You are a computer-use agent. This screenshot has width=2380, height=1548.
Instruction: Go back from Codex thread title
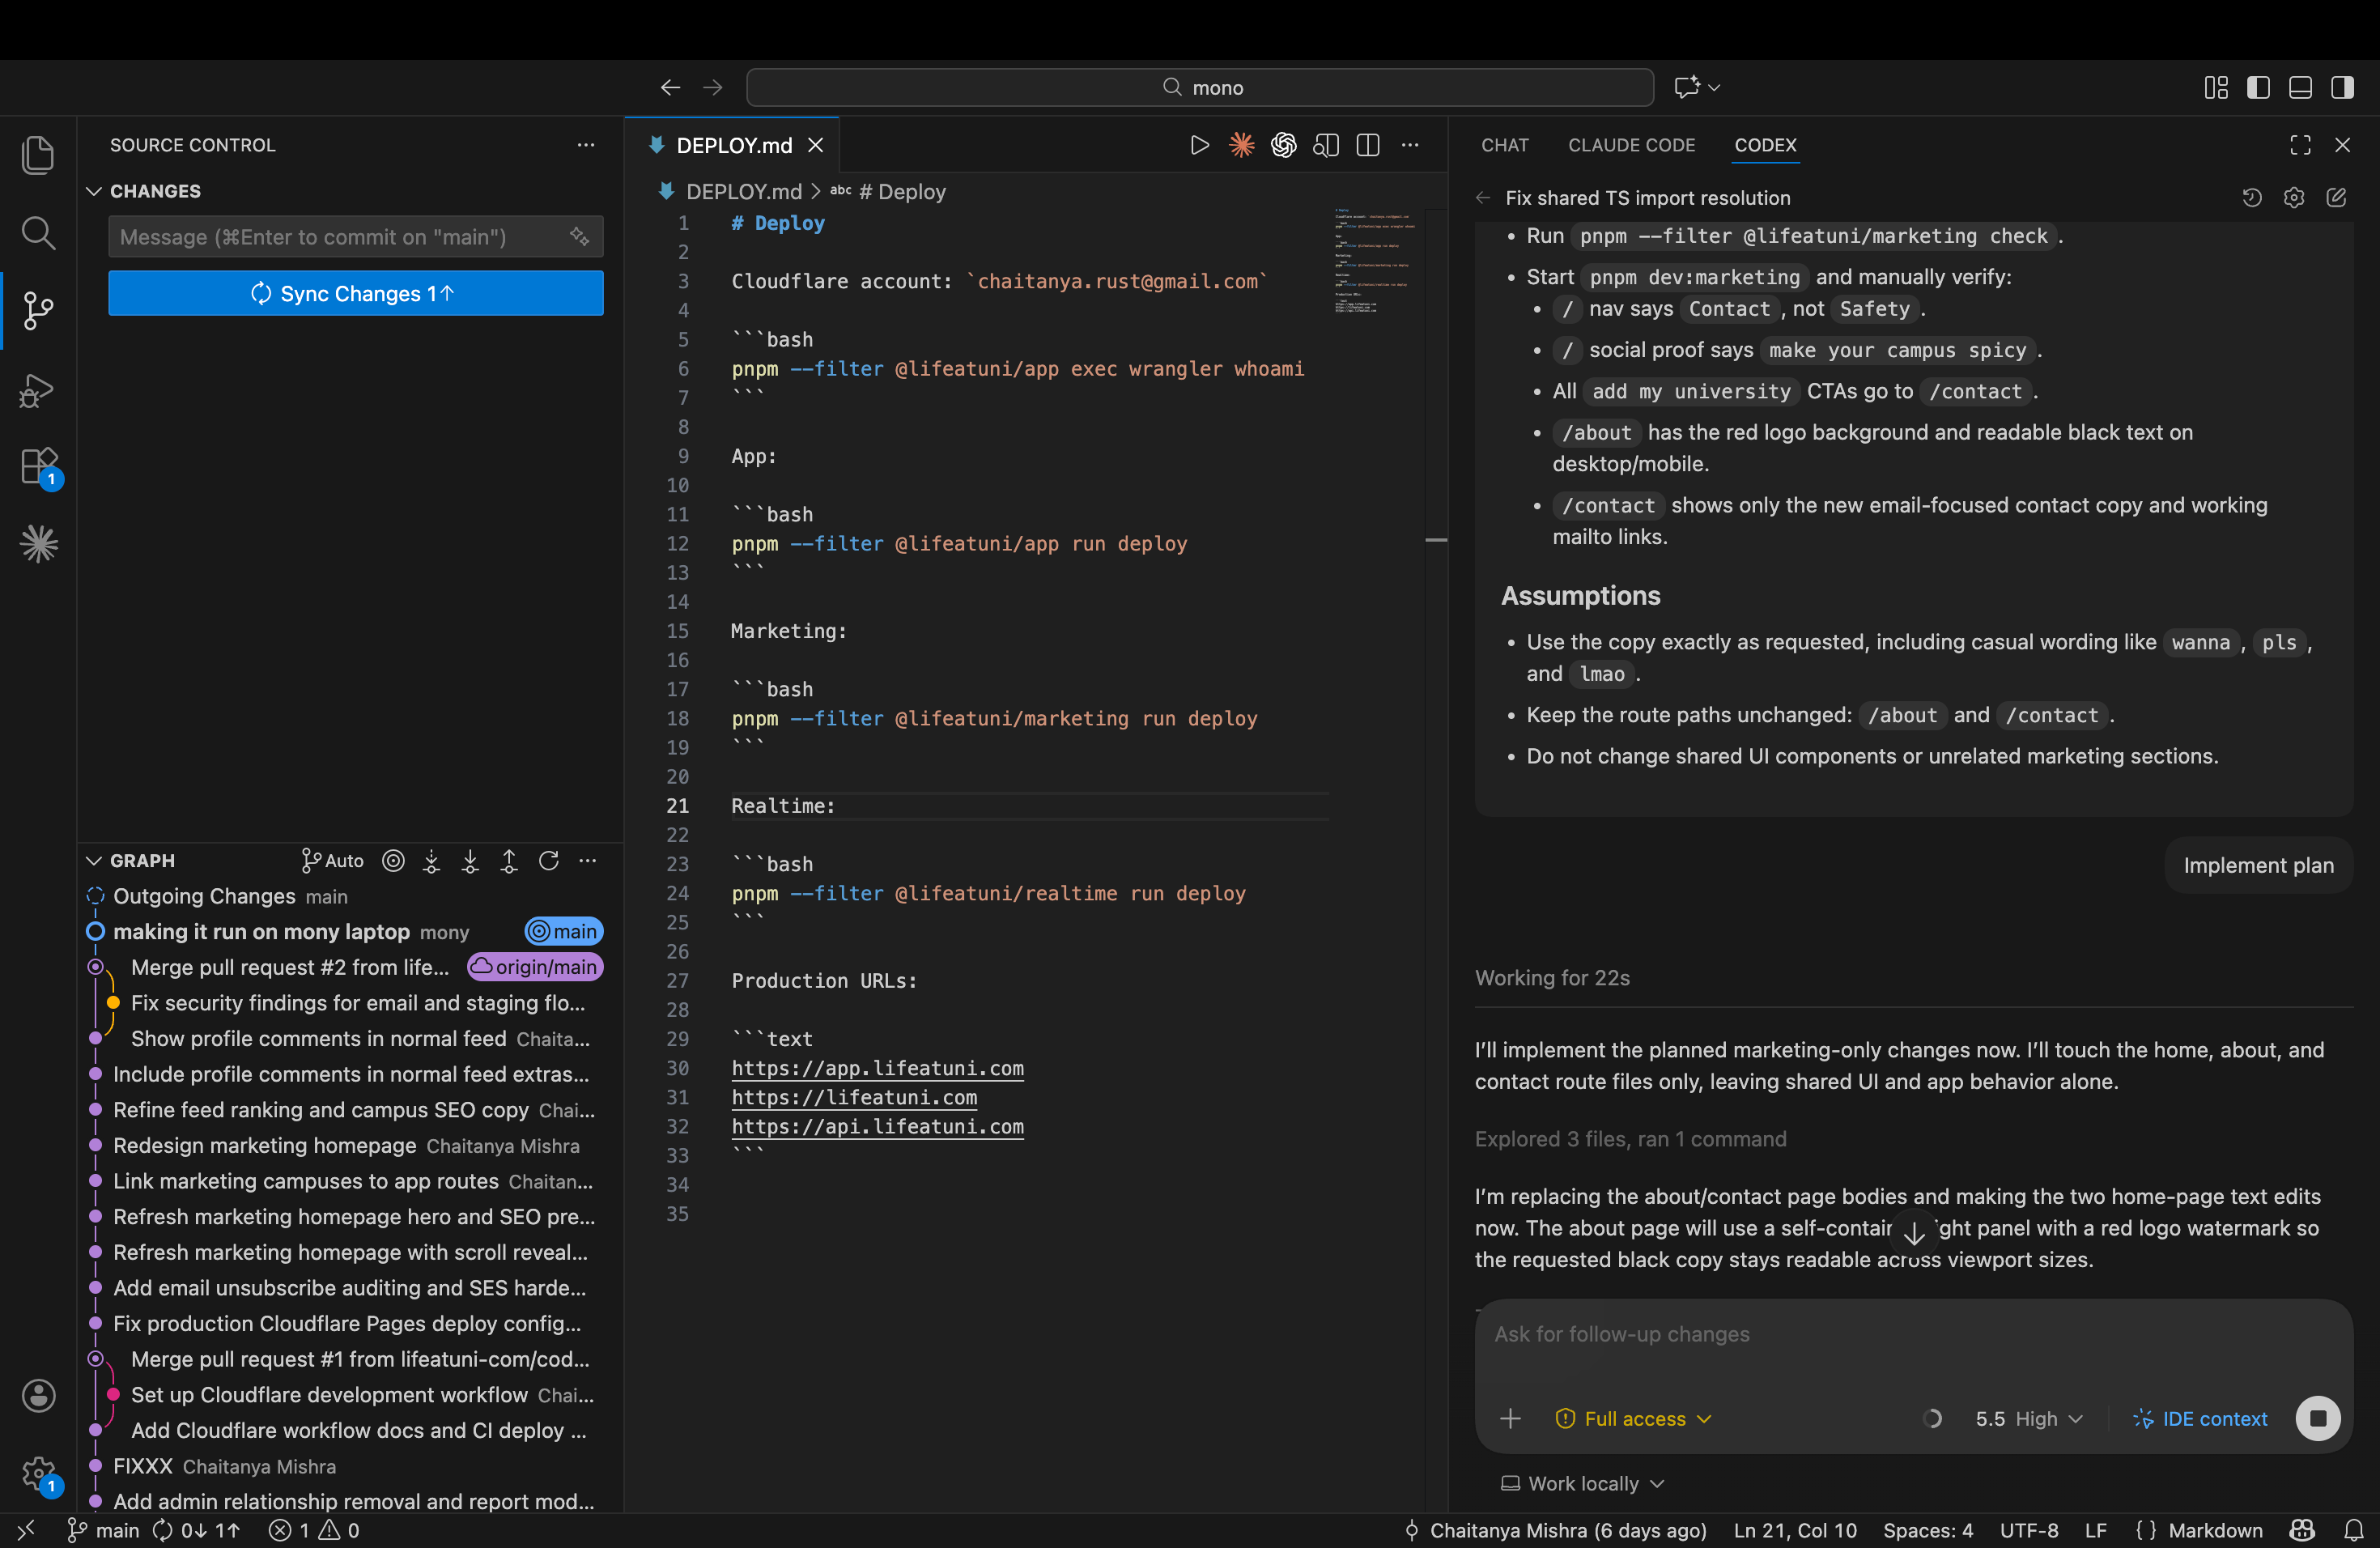click(x=1483, y=198)
